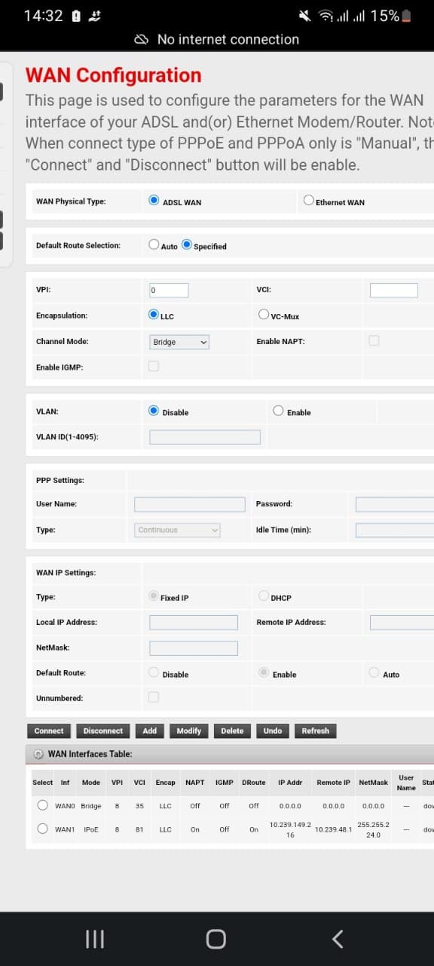Tap the battery icon in status bar
The width and height of the screenshot is (434, 966).
406,16
